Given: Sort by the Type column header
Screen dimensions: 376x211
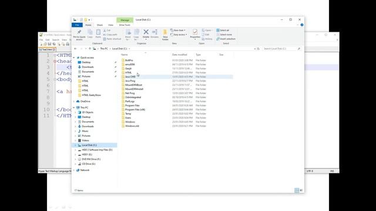Looking at the screenshot, I should (x=198, y=55).
